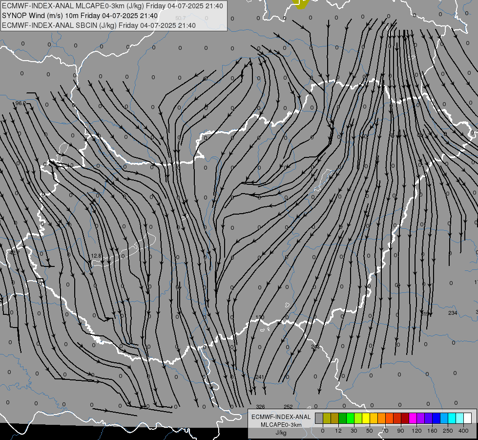This screenshot has width=478, height=440.
Task: Select the magenta legend swatch
Action: tap(413, 418)
